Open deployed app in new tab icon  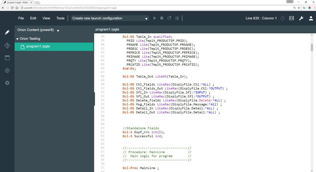point(169,18)
